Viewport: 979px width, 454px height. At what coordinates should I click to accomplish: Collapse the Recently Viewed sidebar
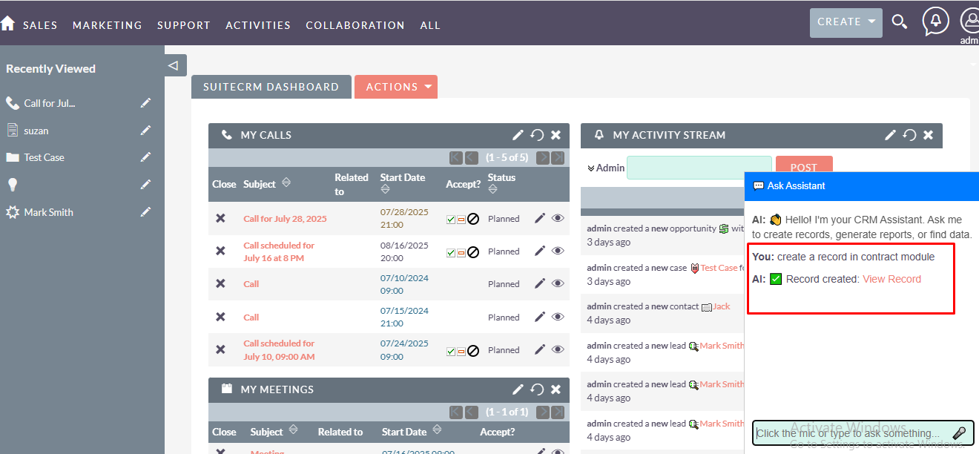point(174,65)
